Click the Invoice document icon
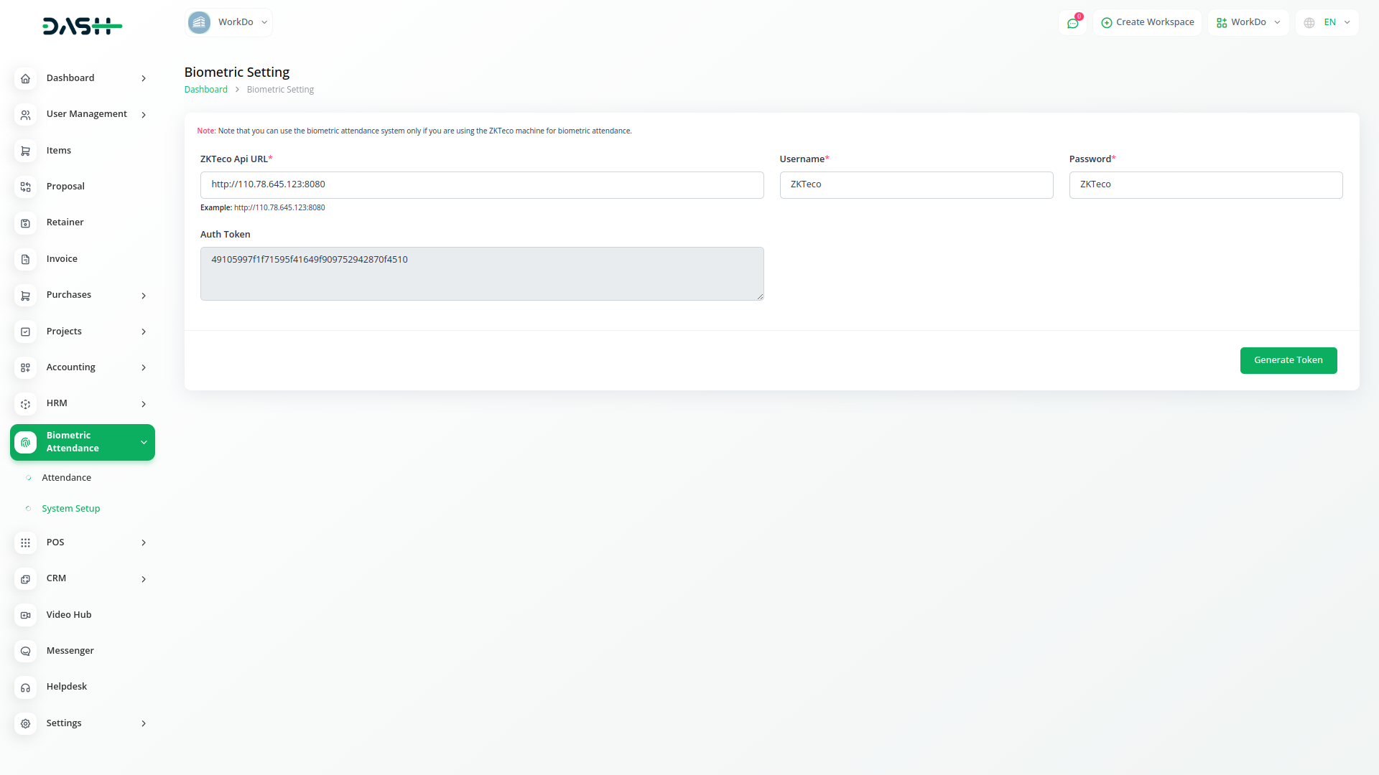The width and height of the screenshot is (1379, 775). coord(25,259)
